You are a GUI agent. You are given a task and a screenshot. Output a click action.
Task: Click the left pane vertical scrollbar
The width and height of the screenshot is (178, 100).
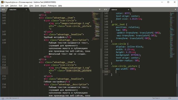[101, 58]
